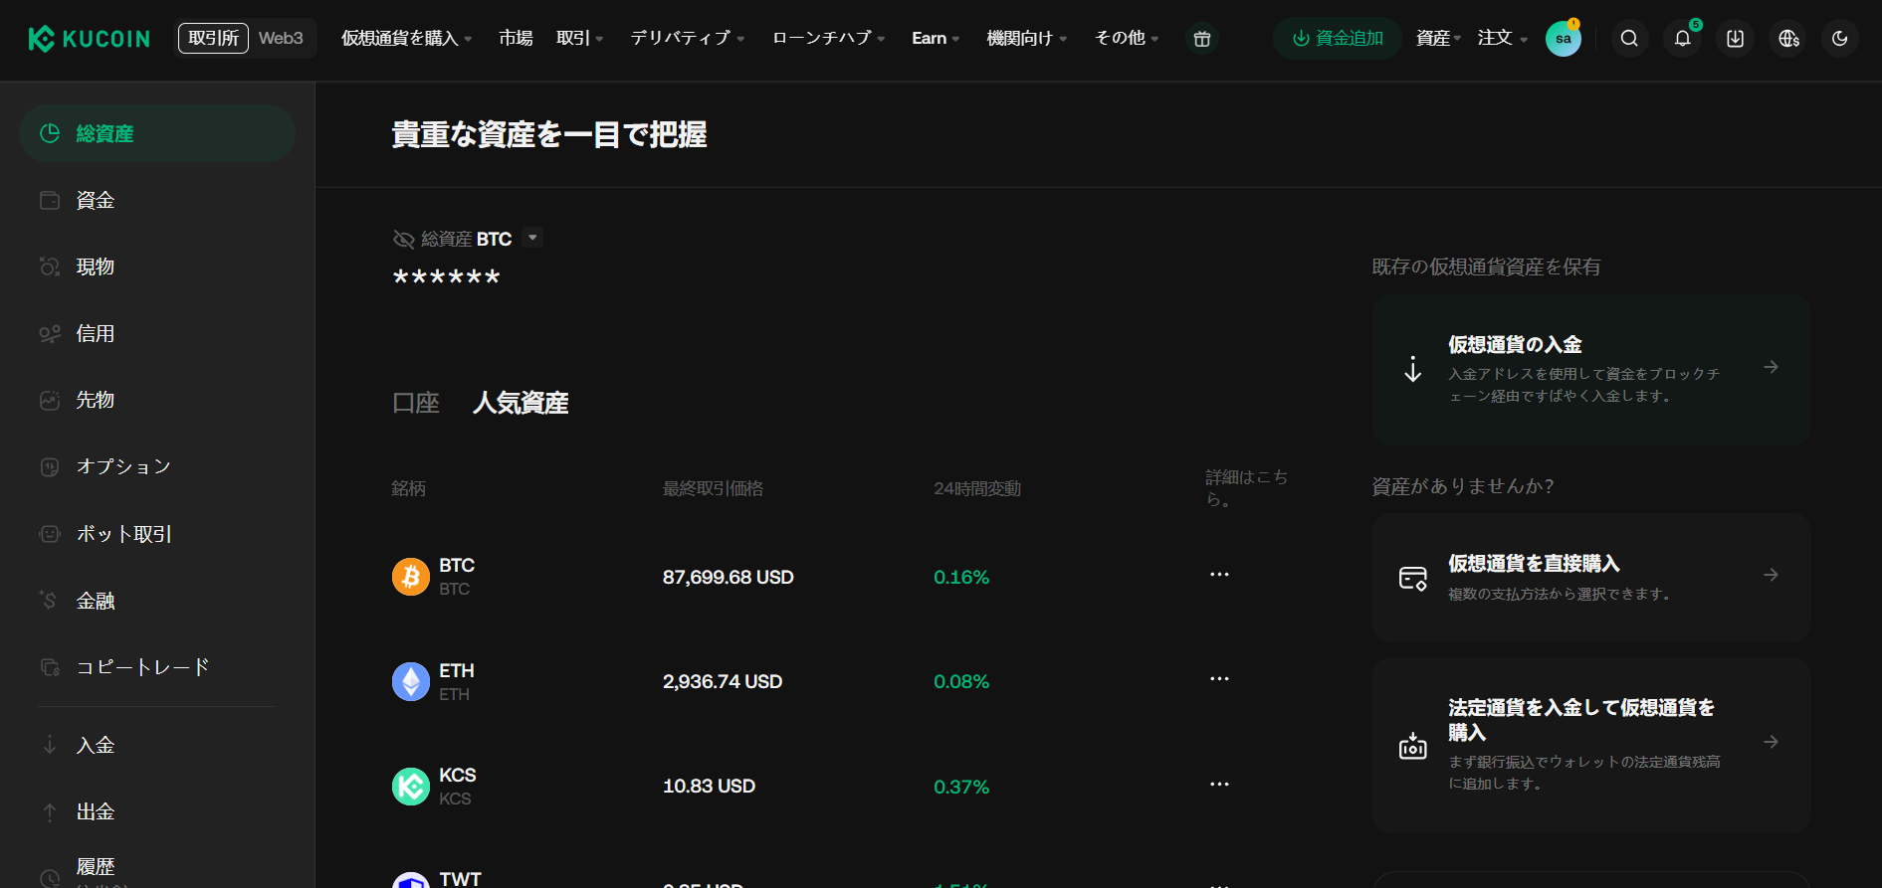Expand 取引 dropdown menu
The width and height of the screenshot is (1882, 888).
[579, 38]
